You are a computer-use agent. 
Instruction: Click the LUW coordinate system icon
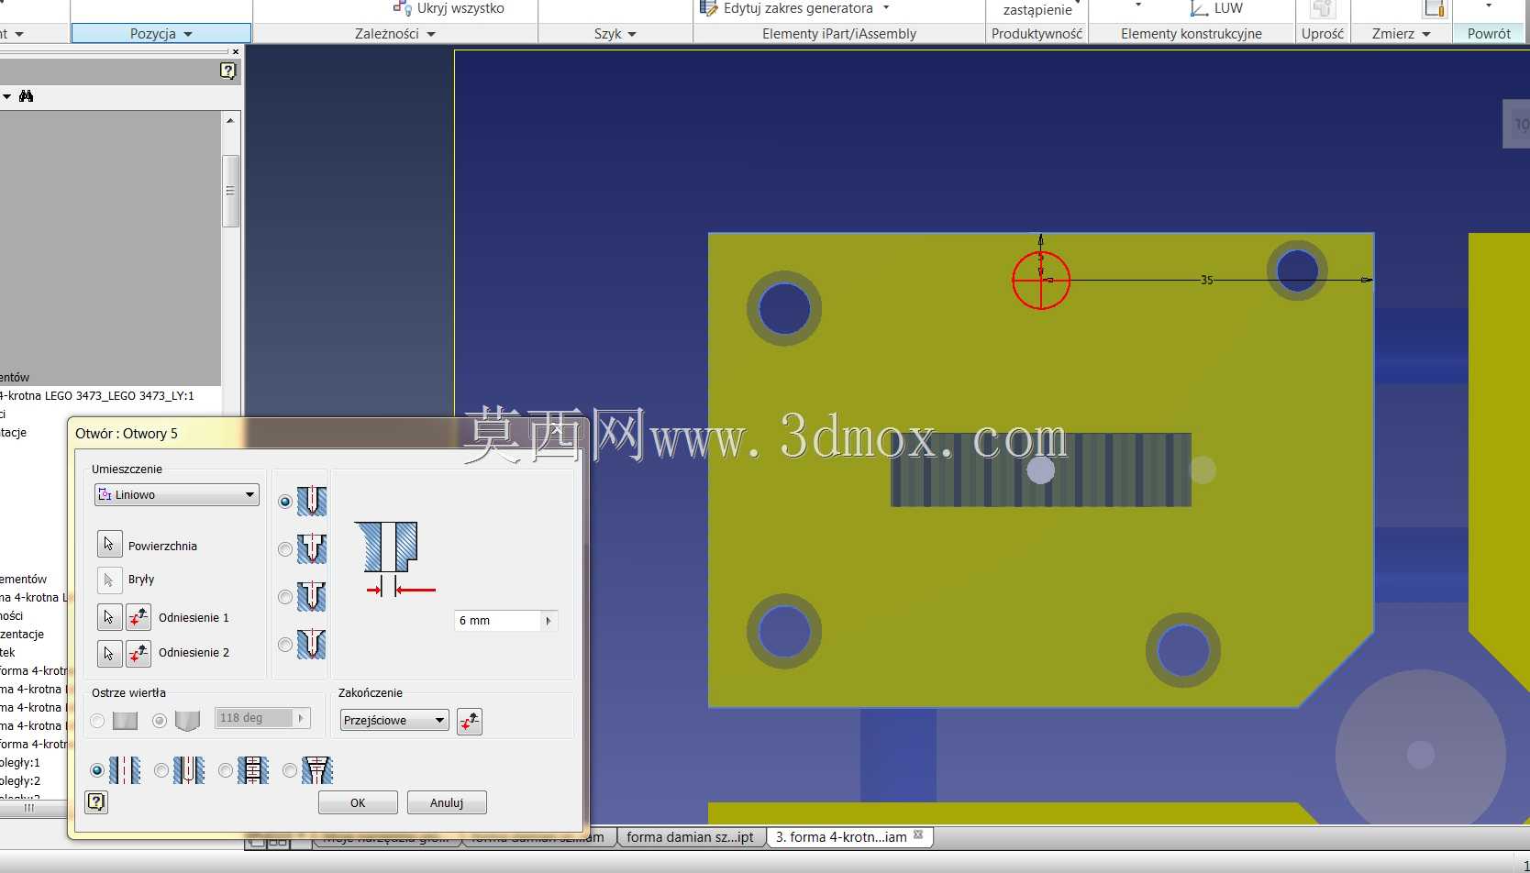1199,8
